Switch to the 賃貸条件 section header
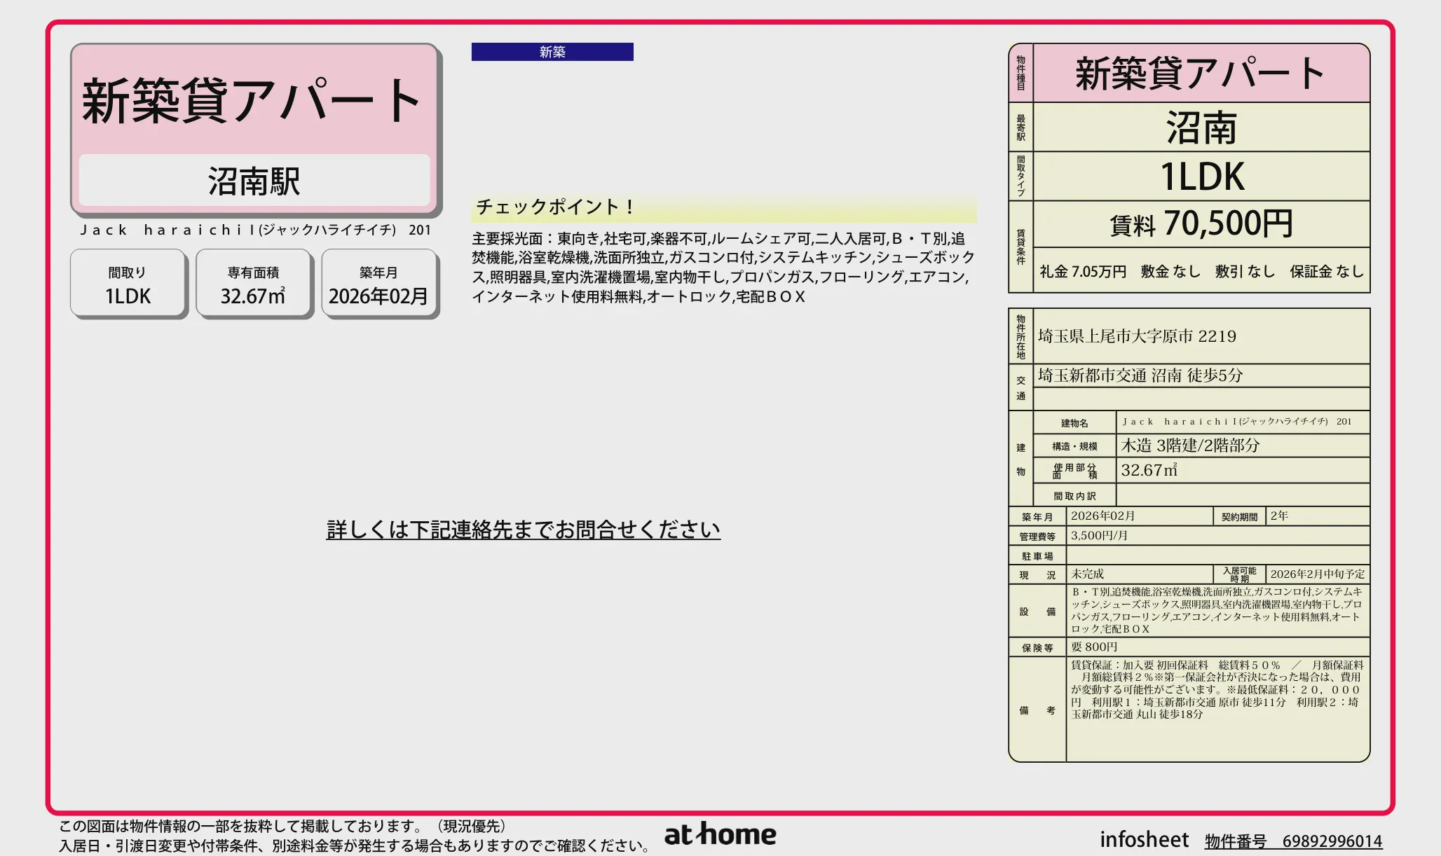 point(1020,245)
